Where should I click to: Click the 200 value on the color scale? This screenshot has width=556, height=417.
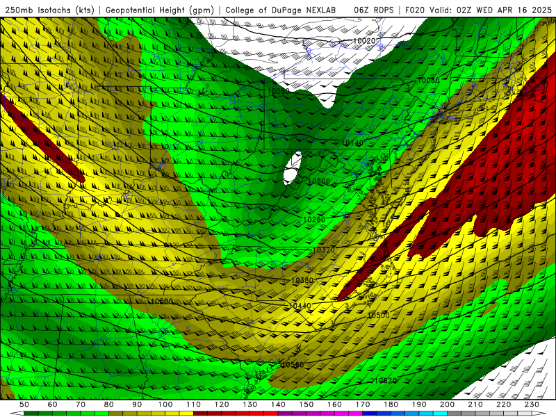[x=448, y=404]
